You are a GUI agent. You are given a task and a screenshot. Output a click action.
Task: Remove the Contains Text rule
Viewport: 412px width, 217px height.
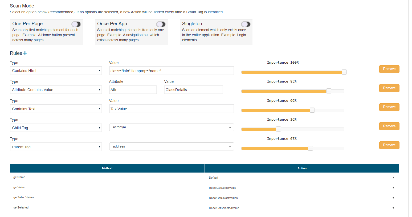point(389,107)
